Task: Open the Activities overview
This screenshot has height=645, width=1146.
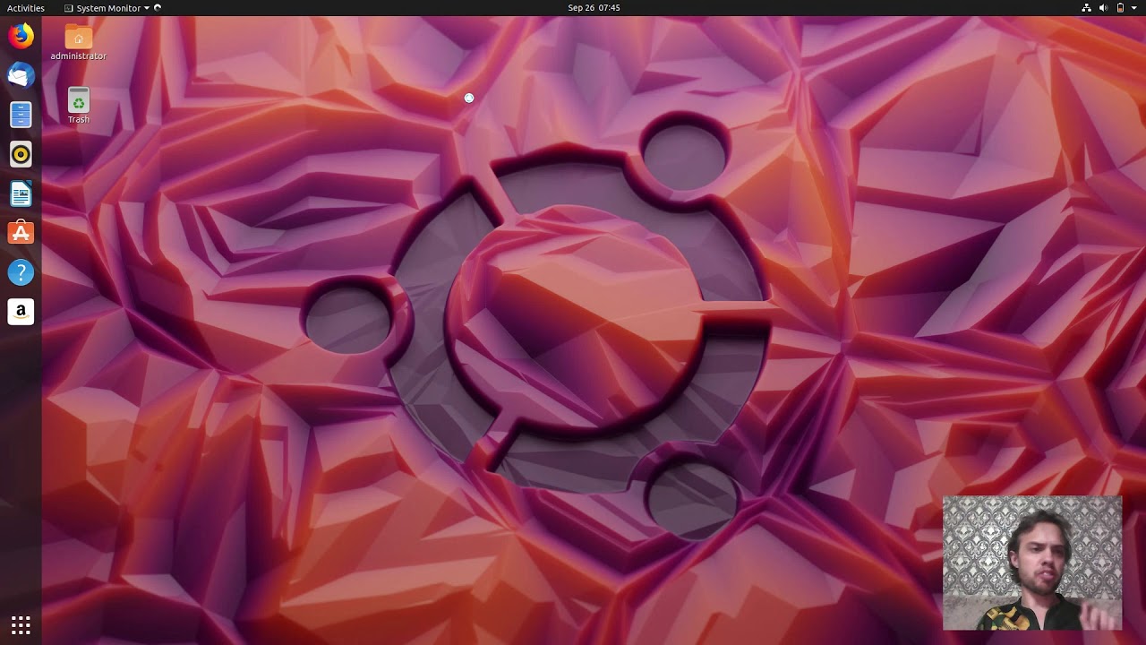Action: tap(26, 8)
